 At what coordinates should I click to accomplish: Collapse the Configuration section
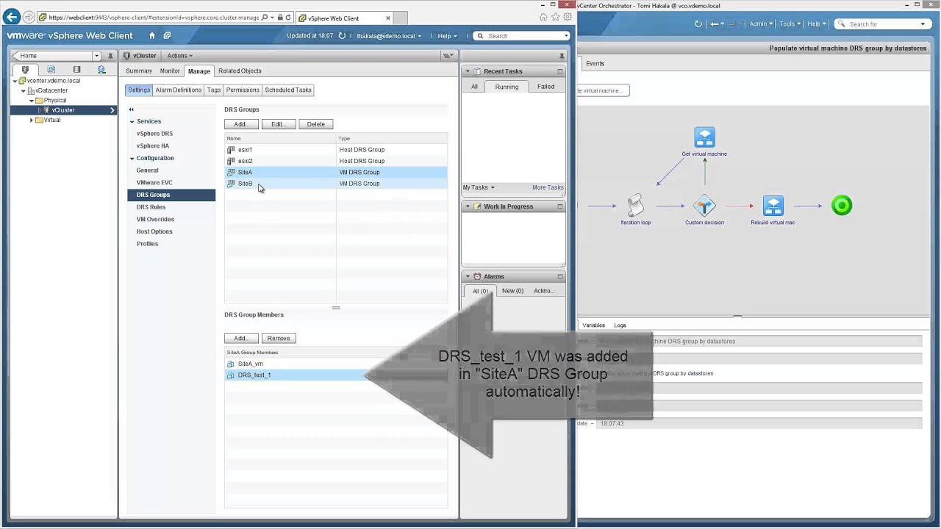pos(132,158)
